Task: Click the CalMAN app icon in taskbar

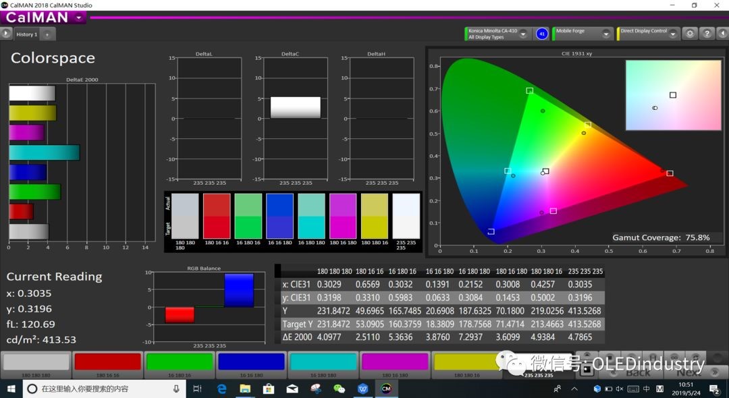Action: (386, 389)
